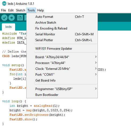Expand the Clock "External 20 MHz" submenu
Viewport: 131px width, 128px height.
pos(62,69)
